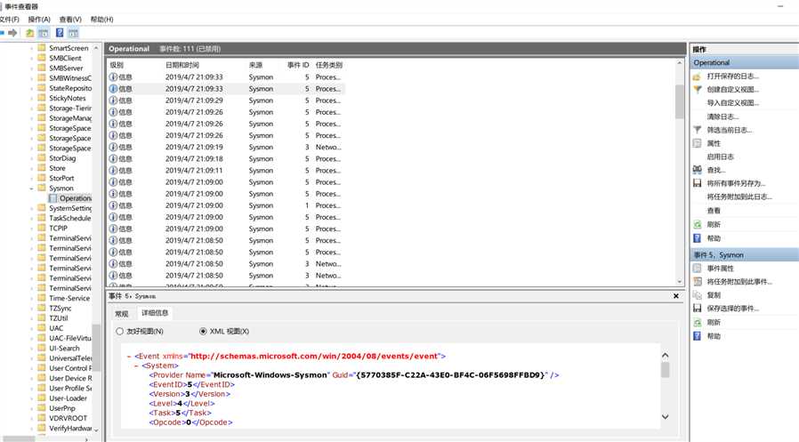799x442 pixels.
Task: Click the icon beside 将任务附加到此事件
Action: [697, 281]
